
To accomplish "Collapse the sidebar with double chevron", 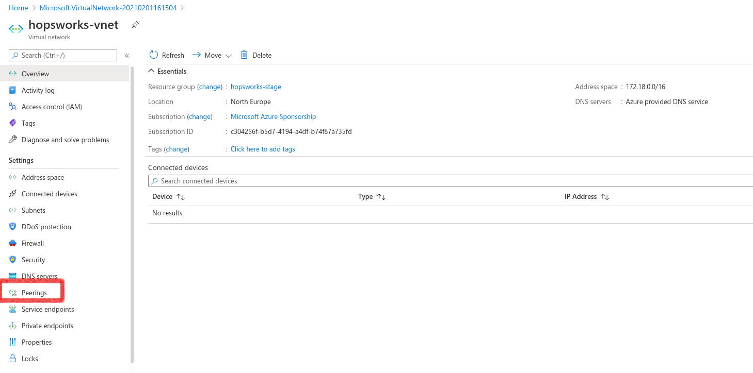I will pyautogui.click(x=127, y=56).
